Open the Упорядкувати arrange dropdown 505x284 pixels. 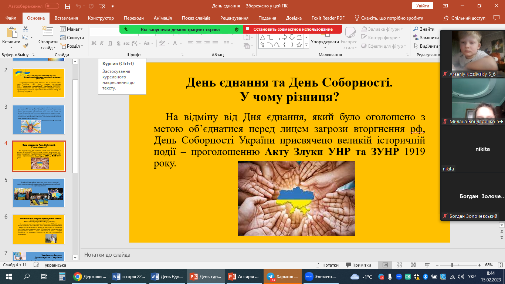tap(325, 42)
